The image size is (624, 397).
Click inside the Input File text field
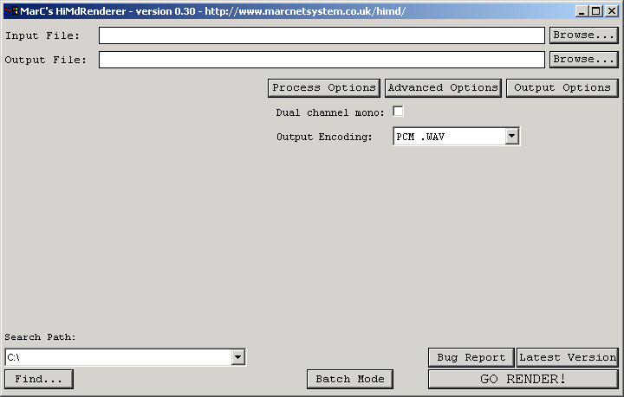click(322, 35)
